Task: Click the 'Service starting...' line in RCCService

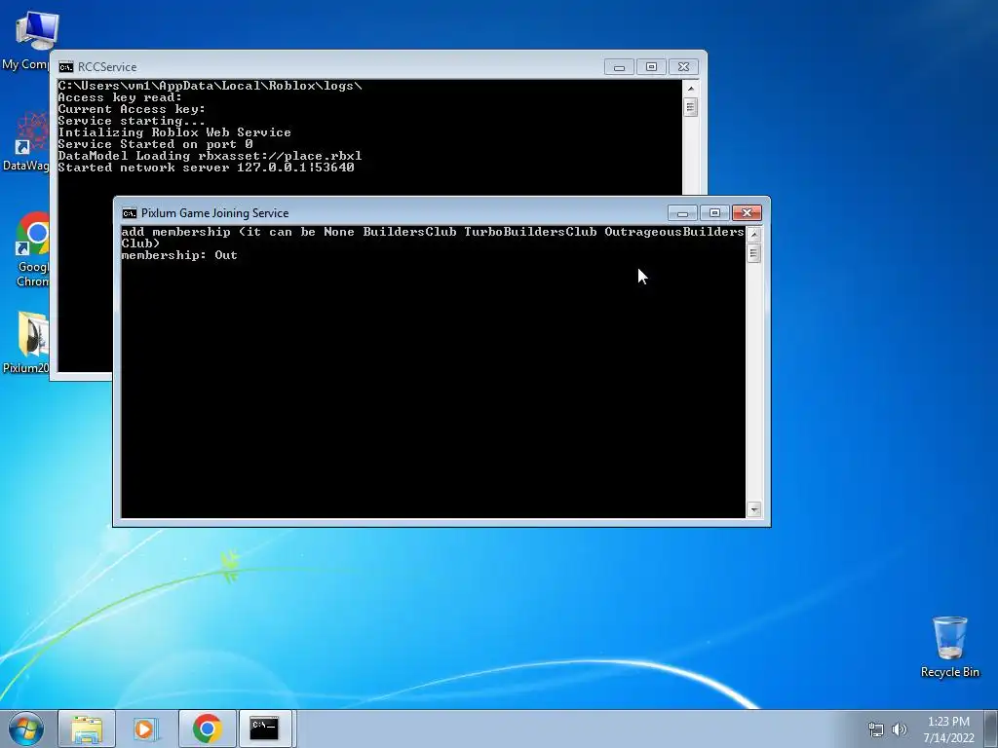Action: pyautogui.click(x=132, y=121)
